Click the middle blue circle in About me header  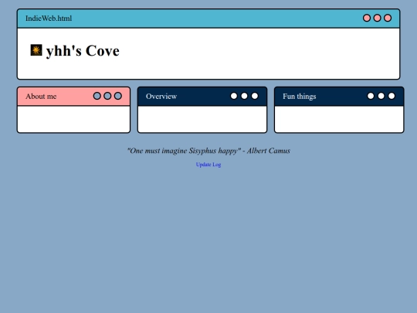[x=107, y=96]
